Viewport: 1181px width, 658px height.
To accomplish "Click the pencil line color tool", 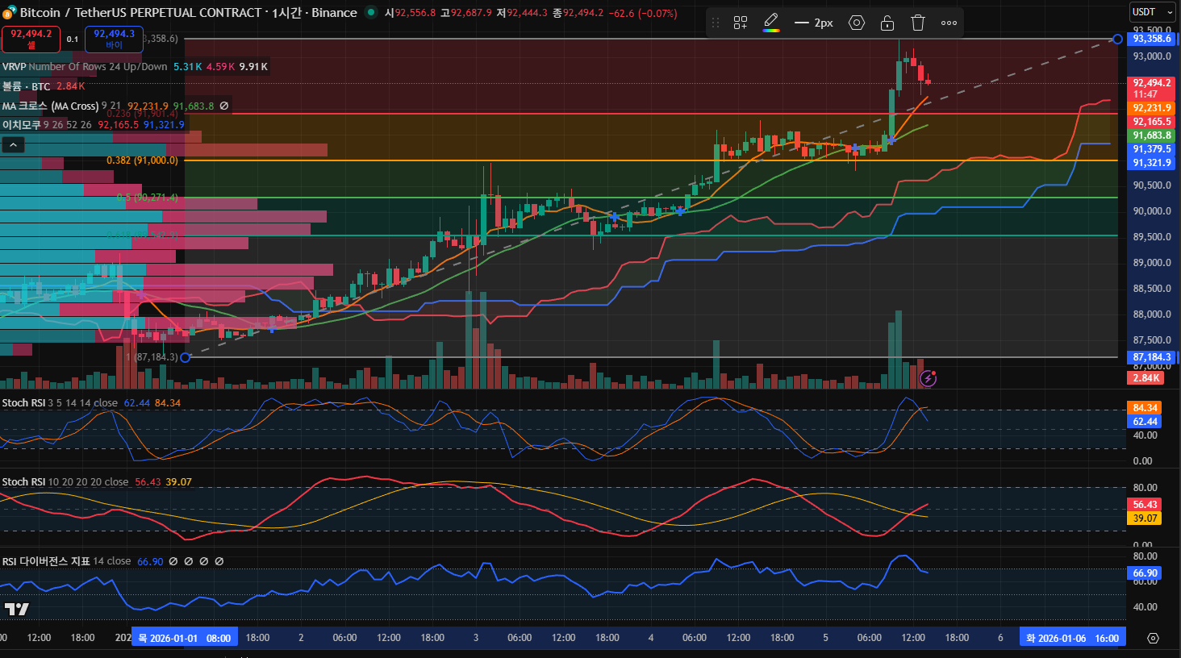I will [x=771, y=22].
